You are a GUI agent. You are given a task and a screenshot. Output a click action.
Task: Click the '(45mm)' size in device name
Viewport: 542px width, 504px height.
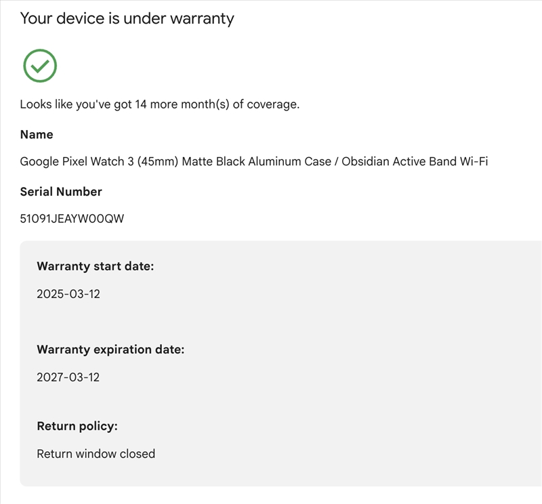tap(158, 162)
